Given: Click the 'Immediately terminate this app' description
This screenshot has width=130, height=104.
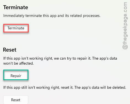Looking at the screenshot, I should point(52,16).
